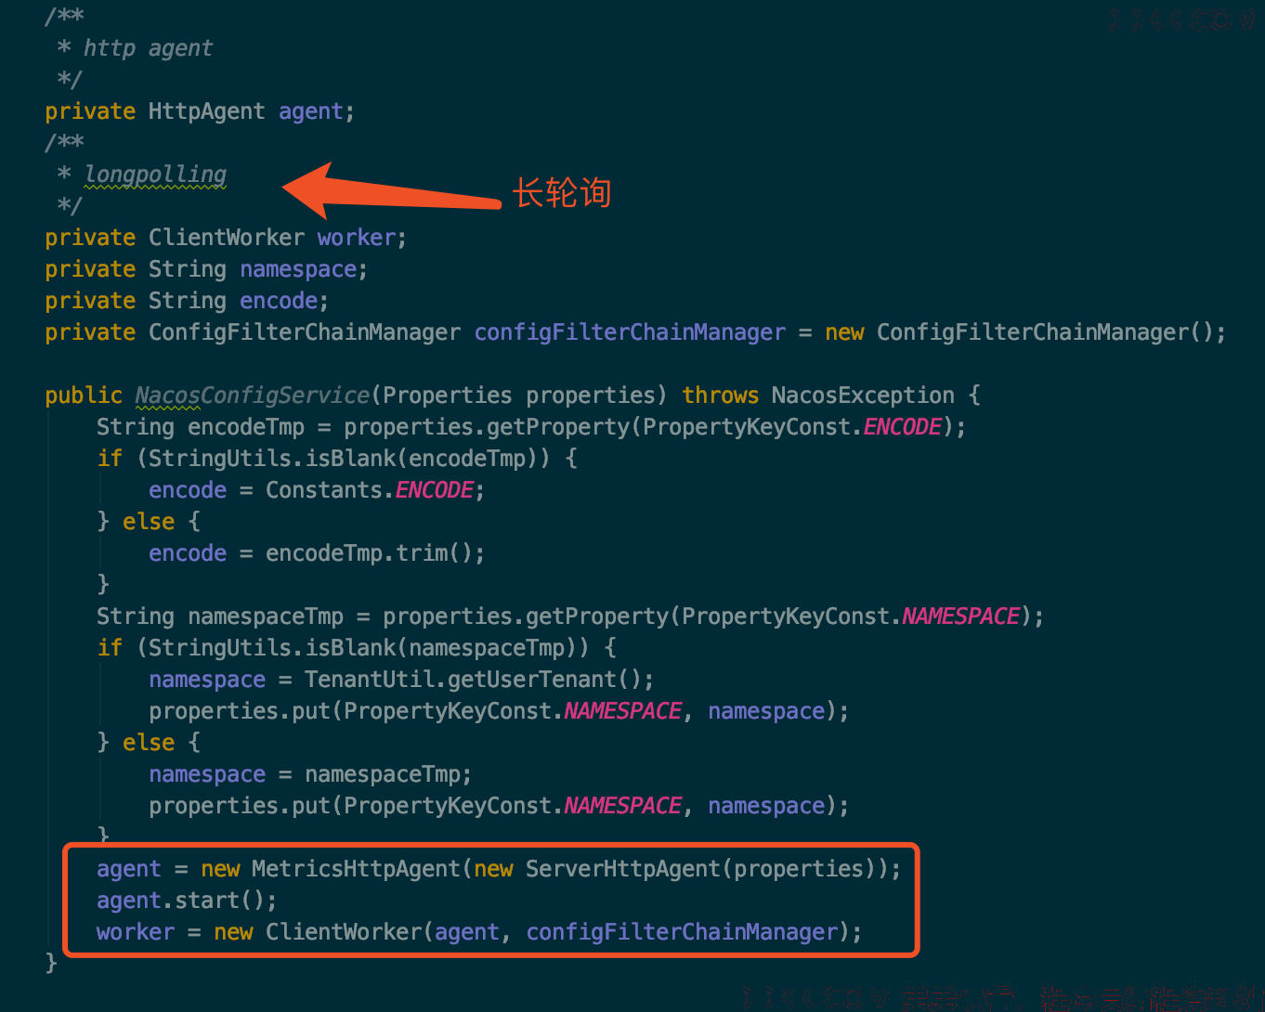Click configFilterChainManager argument in ClientWorker call
Screen dimensions: 1265x1012
point(682,932)
